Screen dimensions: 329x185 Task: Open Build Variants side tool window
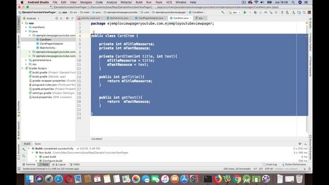tap(19, 131)
